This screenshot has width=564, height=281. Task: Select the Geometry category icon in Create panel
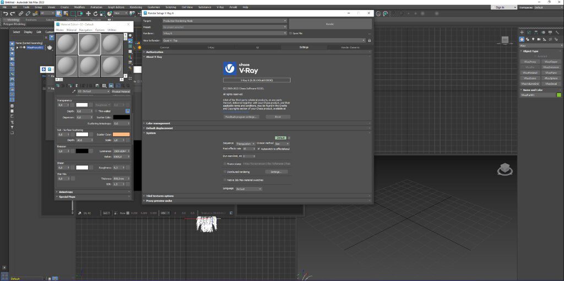point(522,39)
